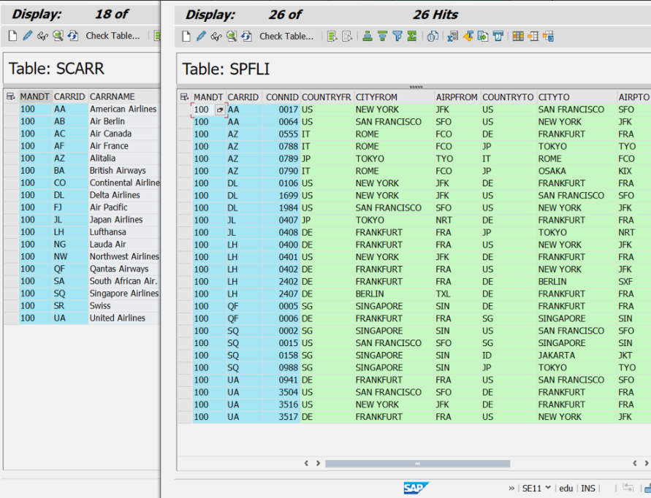Screen dimensions: 651x498
Task: Click Air Berlin cell in SCARR table
Action: point(123,121)
